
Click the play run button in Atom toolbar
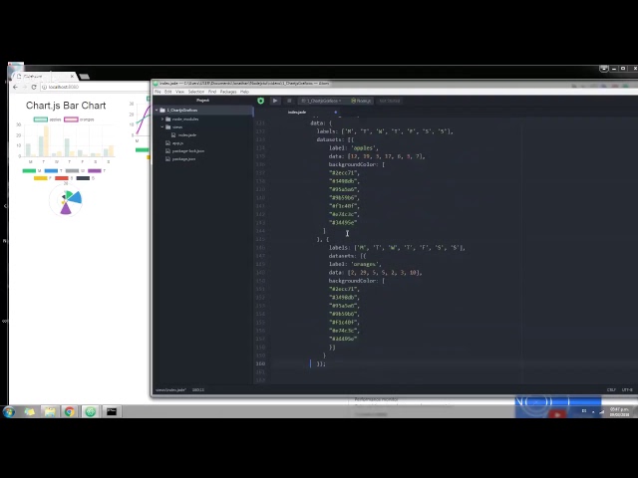pyautogui.click(x=275, y=101)
